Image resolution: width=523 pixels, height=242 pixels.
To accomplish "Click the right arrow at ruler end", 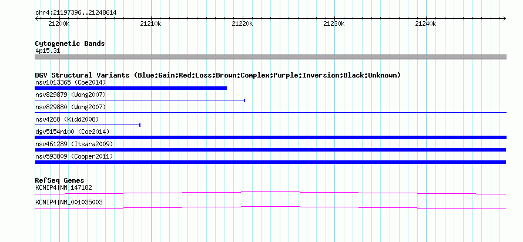I will (505, 19).
